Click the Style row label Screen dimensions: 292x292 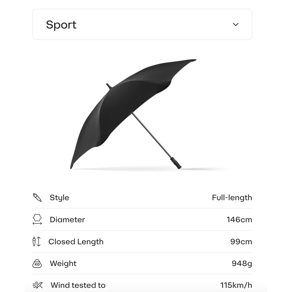[59, 198]
